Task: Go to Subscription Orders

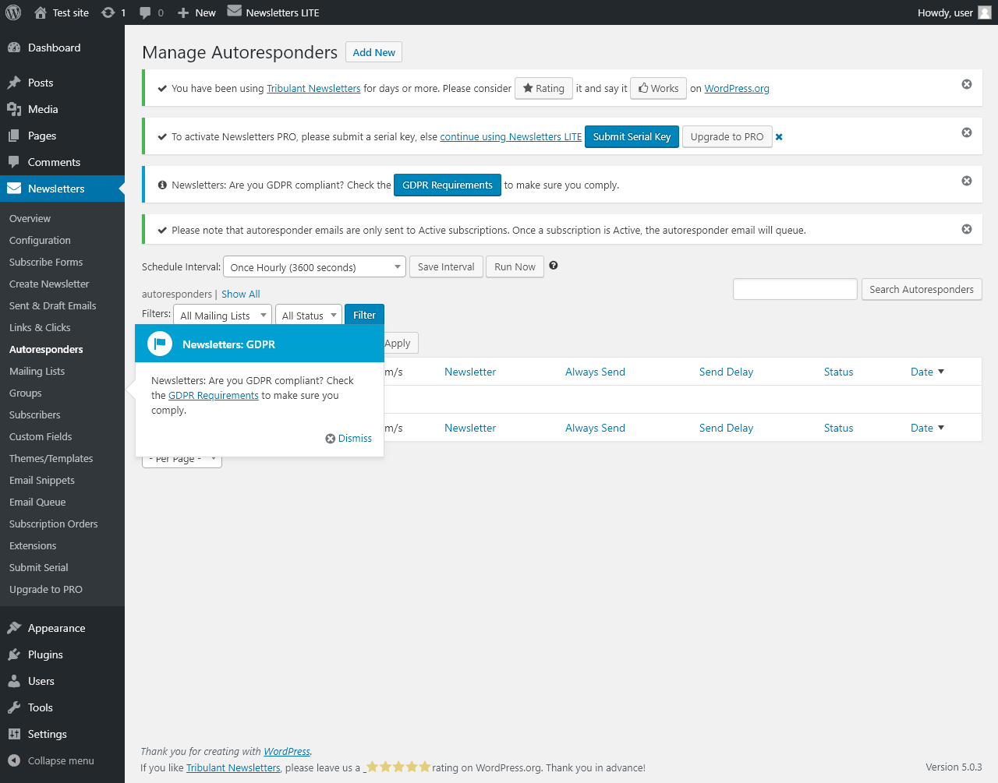Action: click(54, 524)
